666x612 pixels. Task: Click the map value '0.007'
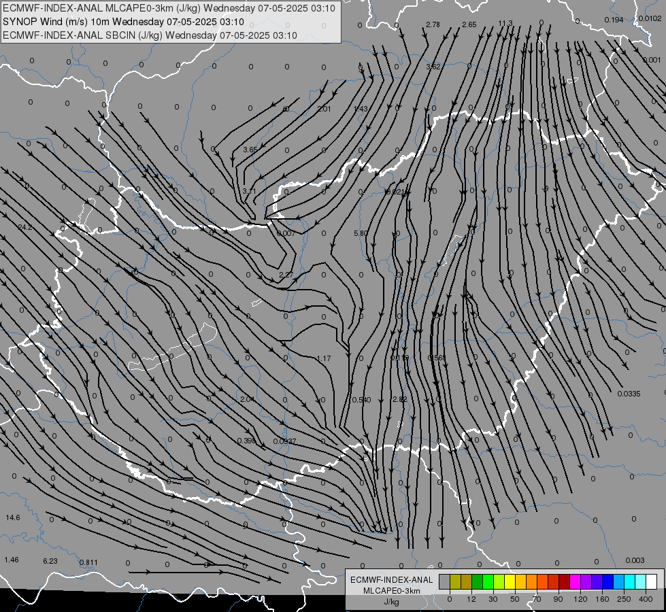pos(286,234)
